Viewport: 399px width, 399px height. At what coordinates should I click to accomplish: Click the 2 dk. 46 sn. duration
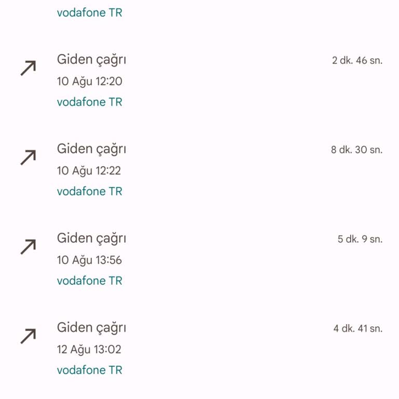[x=357, y=61]
